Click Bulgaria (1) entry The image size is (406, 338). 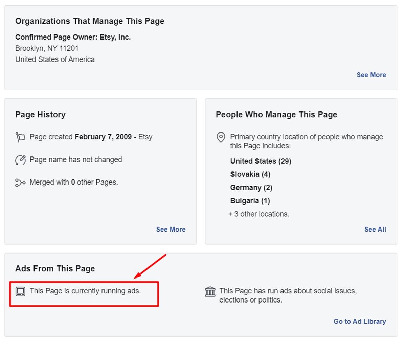250,201
